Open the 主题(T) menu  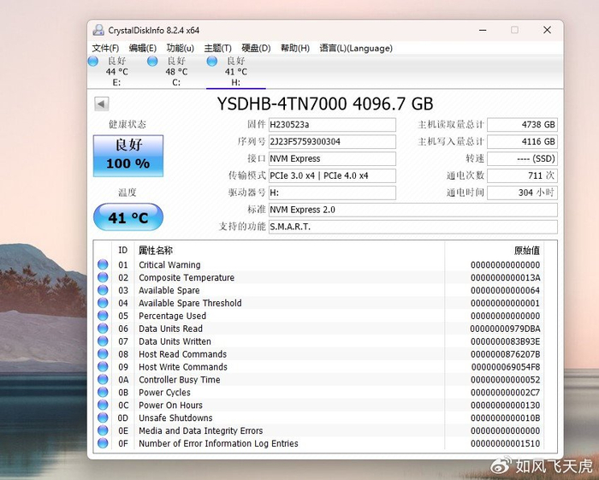[217, 48]
